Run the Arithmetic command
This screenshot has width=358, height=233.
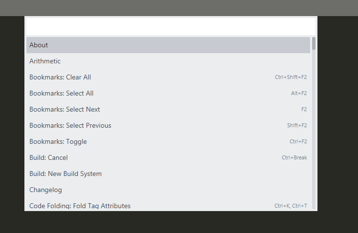45,61
